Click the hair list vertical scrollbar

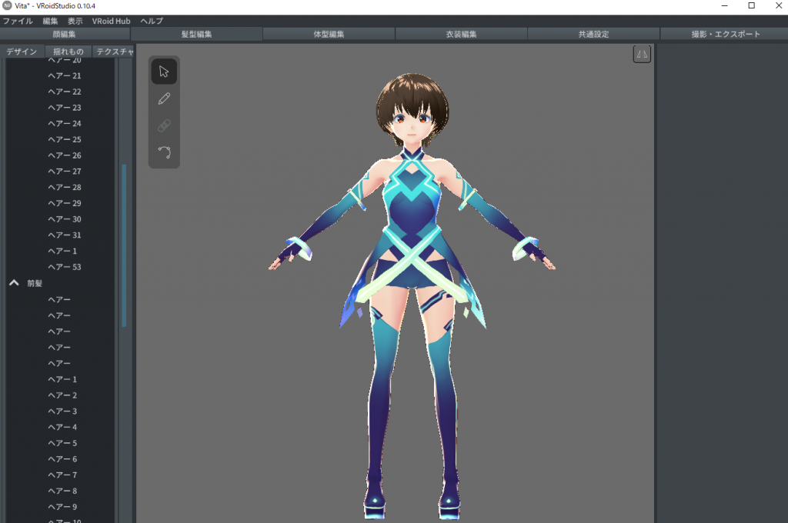pyautogui.click(x=124, y=246)
